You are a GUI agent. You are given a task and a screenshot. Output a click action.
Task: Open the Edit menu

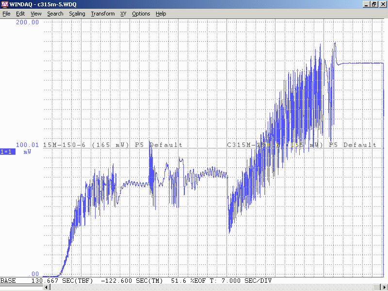pos(20,14)
